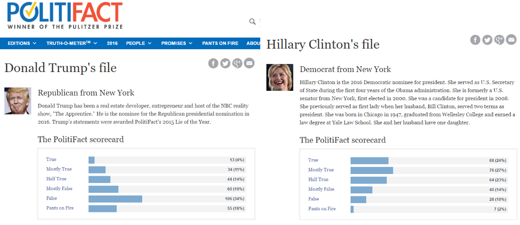The width and height of the screenshot is (520, 225).
Task: Tweet Hillary Clinton's file
Action: coord(487,40)
